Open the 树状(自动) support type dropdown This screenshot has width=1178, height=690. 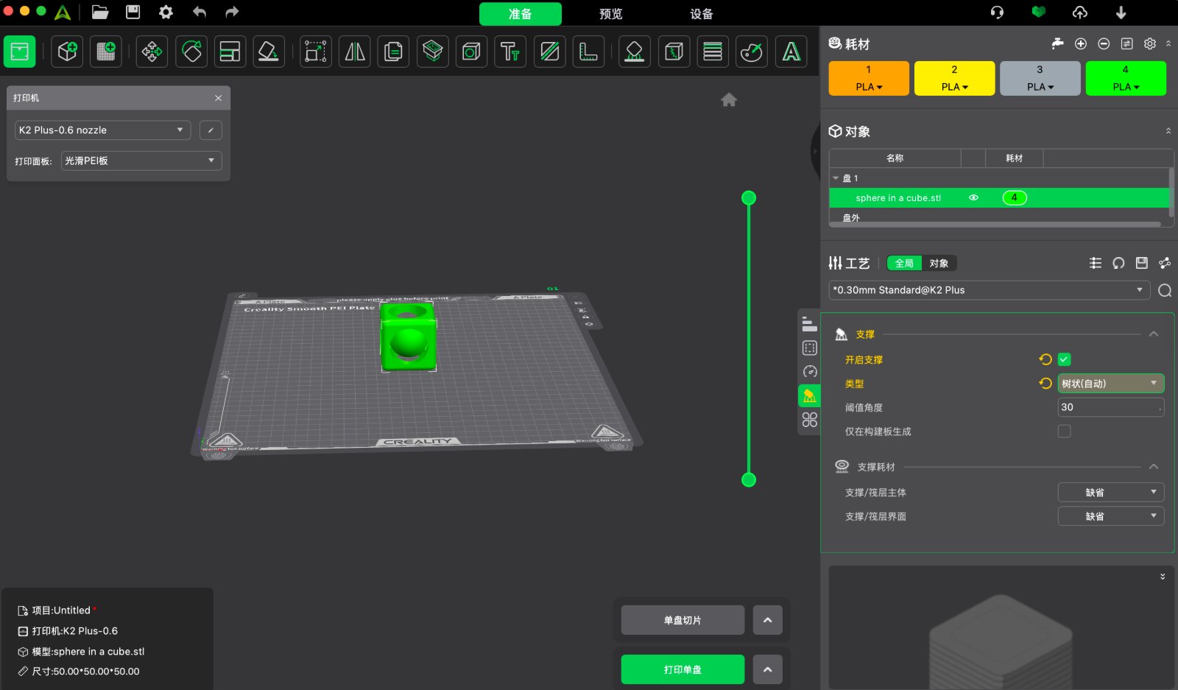click(x=1111, y=383)
